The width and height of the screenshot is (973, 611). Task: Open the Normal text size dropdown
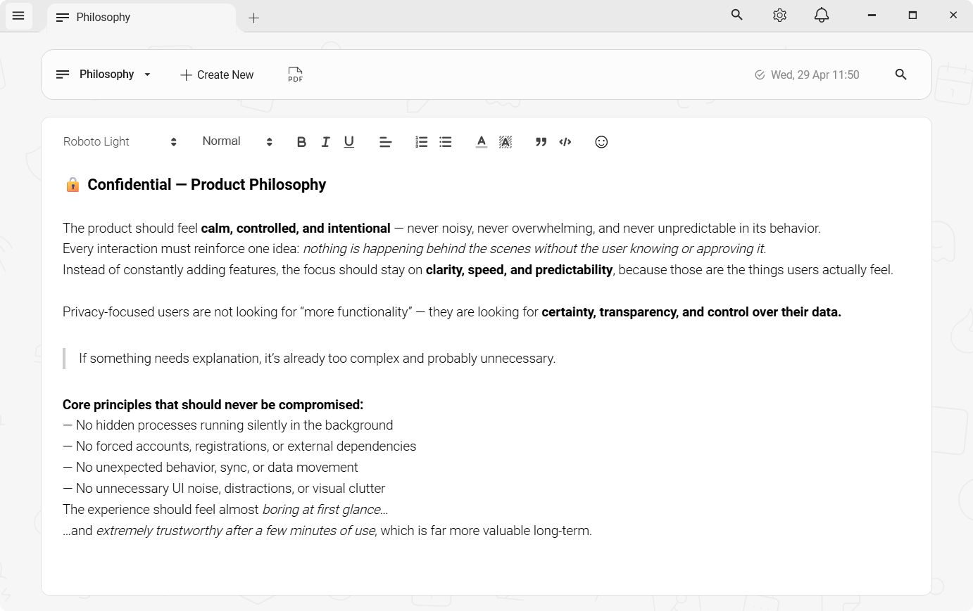(237, 141)
